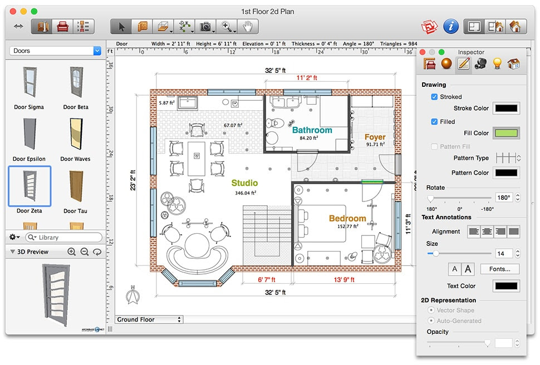
Task: Click the text Size slider
Action: (459, 253)
